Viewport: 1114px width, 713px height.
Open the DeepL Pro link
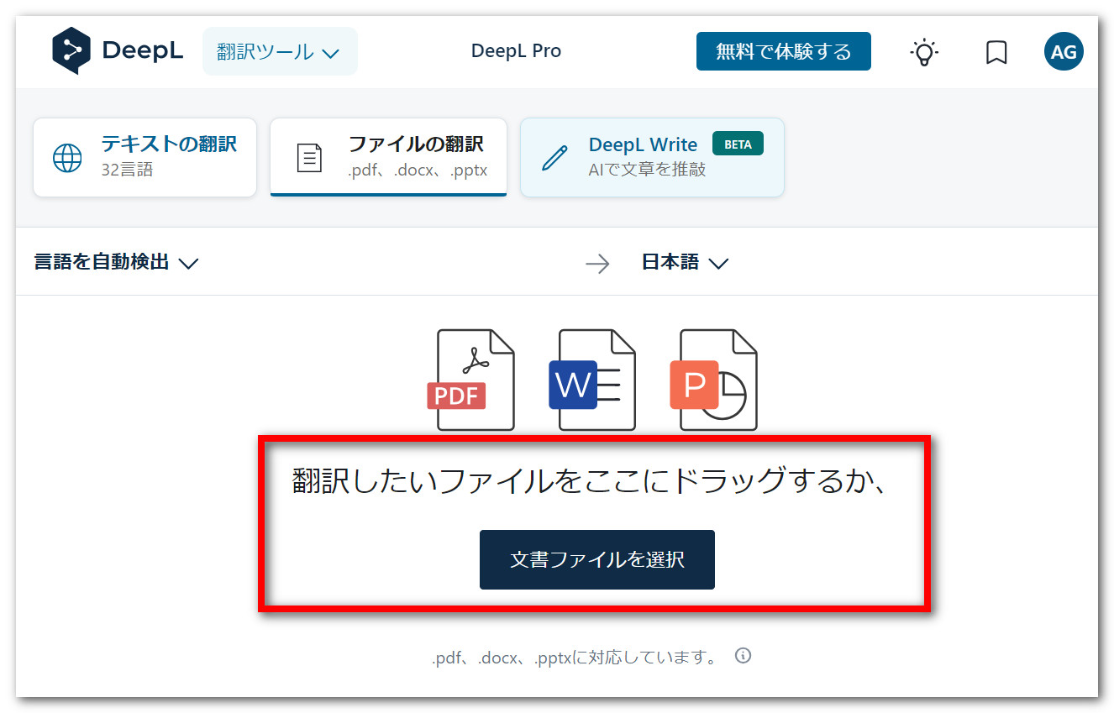516,51
